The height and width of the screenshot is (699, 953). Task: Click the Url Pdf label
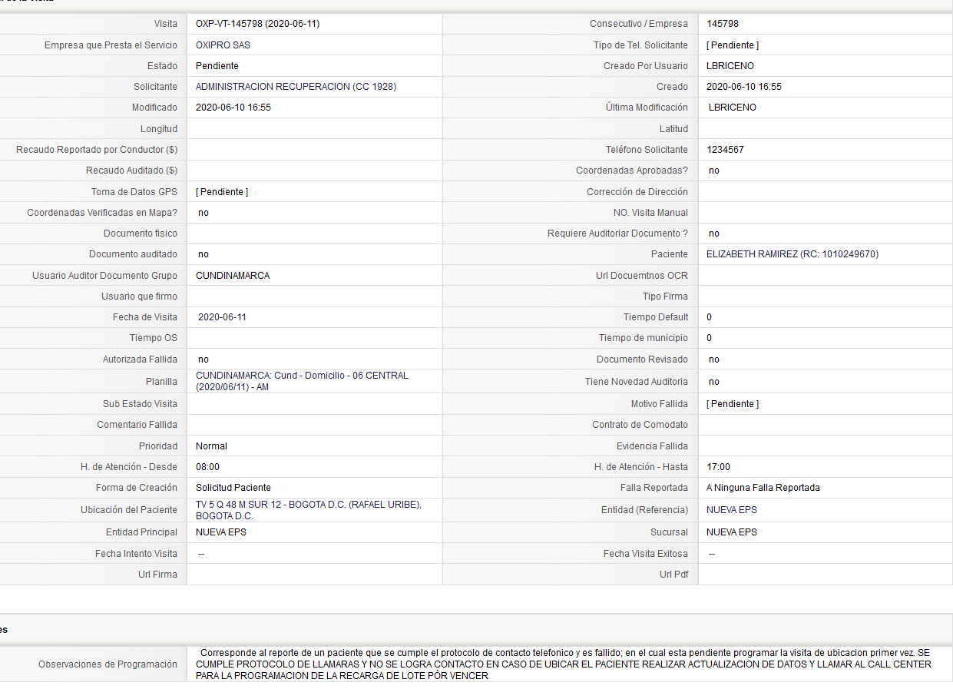673,575
